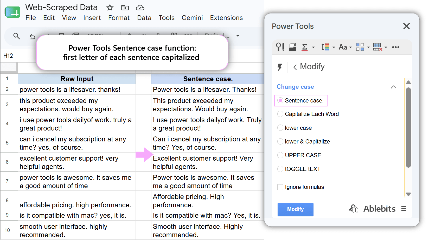Check the cloud save status icon
Screen dimensions: 429x240
pos(140,8)
